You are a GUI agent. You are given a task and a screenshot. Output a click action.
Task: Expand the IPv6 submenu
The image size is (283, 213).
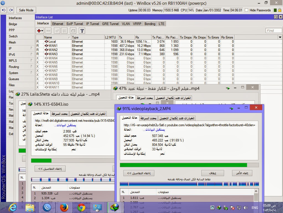click(32, 54)
